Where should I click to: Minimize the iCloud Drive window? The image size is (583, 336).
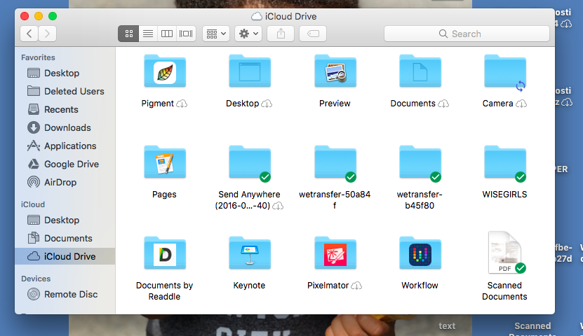point(39,16)
